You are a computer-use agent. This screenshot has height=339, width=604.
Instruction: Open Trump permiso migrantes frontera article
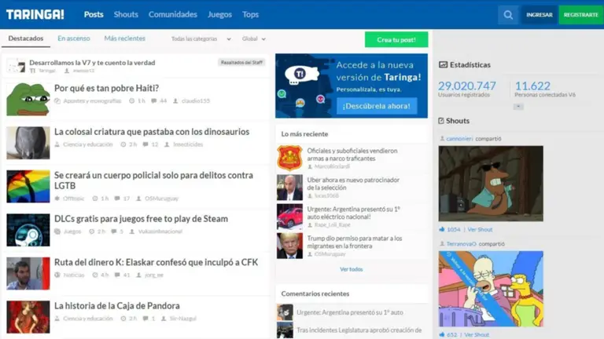pos(355,242)
